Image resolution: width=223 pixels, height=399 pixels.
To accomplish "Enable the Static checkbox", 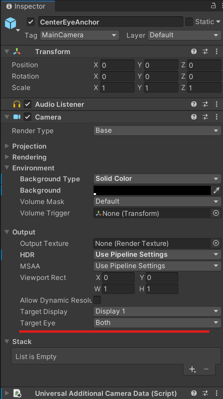I will point(189,22).
